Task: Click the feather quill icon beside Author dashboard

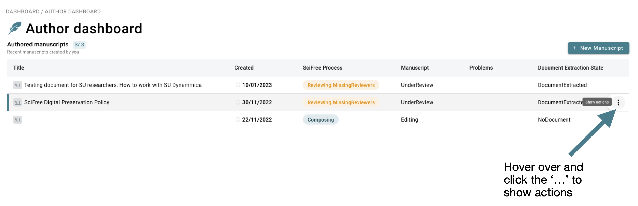Action: 15,28
